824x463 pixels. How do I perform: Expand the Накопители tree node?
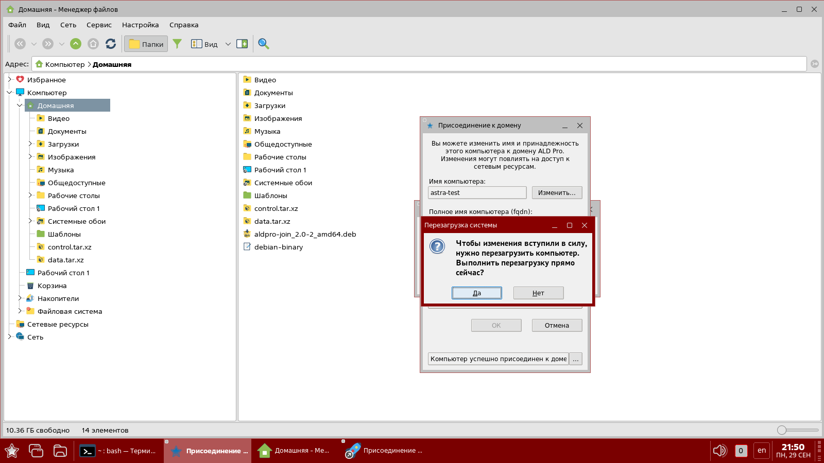coord(20,298)
